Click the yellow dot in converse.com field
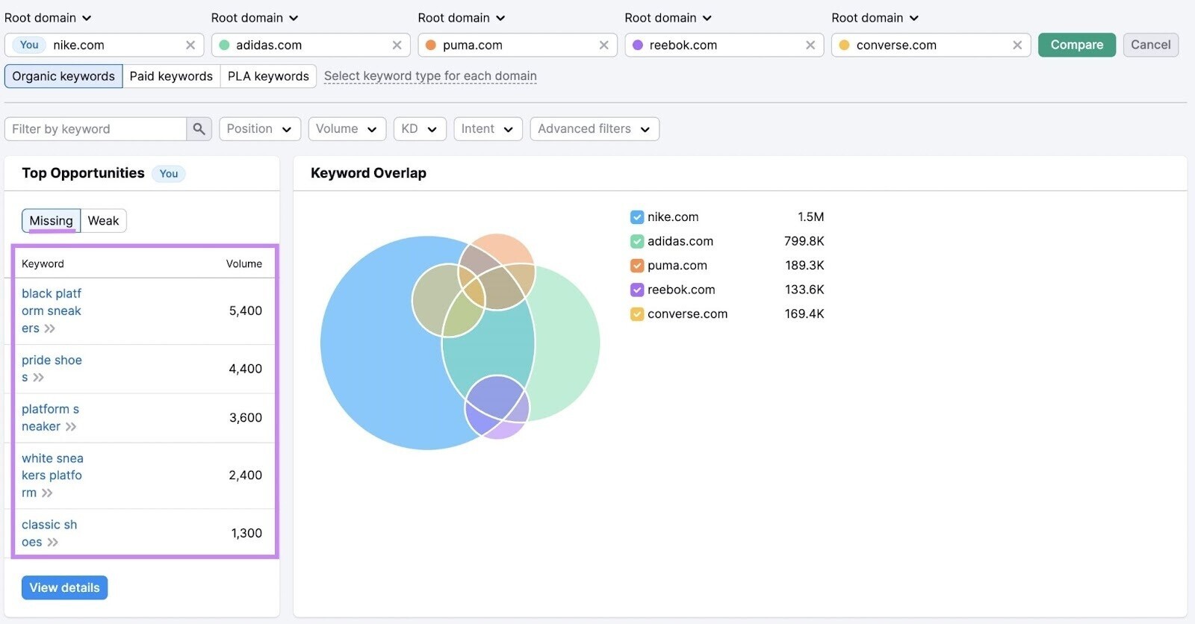This screenshot has height=624, width=1195. tap(844, 46)
